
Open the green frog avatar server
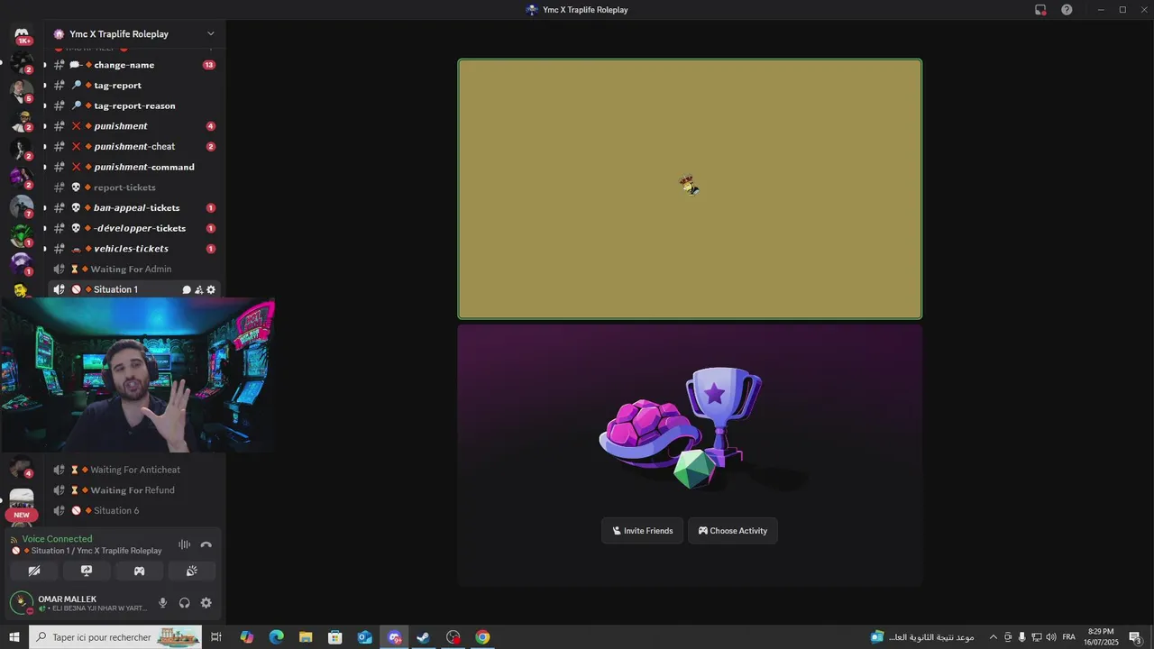click(x=22, y=235)
